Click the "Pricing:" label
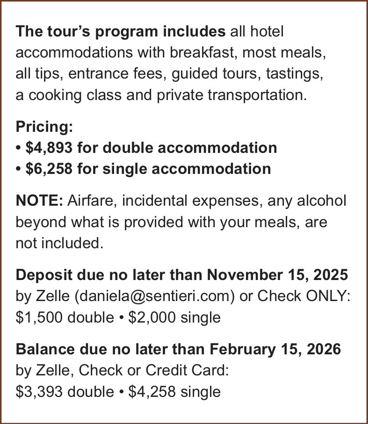The width and height of the screenshot is (368, 424). click(x=44, y=127)
